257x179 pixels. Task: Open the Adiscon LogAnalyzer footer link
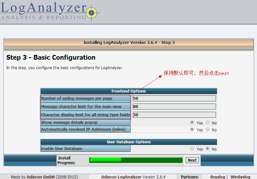(121, 177)
